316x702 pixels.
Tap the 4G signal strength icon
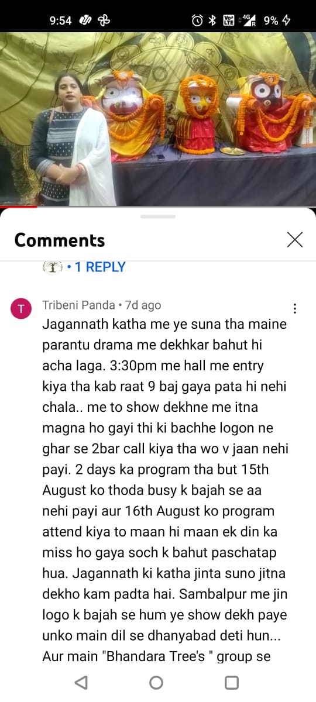[x=249, y=20]
